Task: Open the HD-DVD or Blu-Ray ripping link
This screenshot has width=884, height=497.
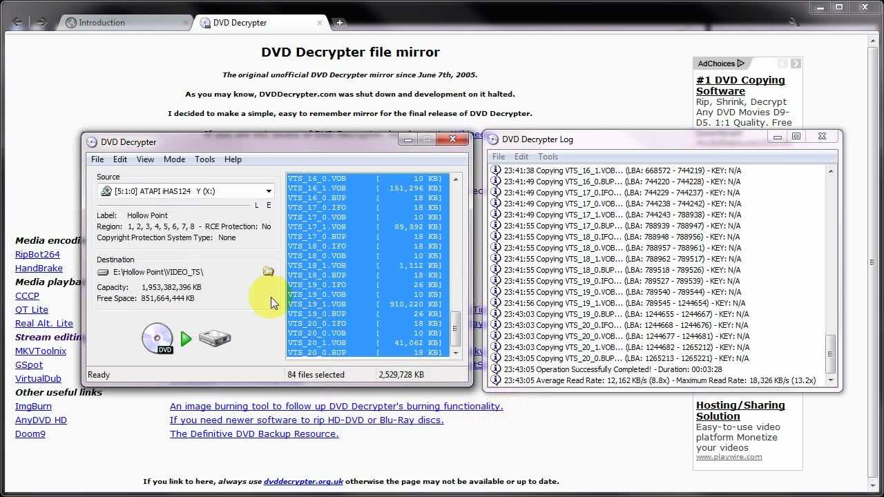Action: click(307, 420)
